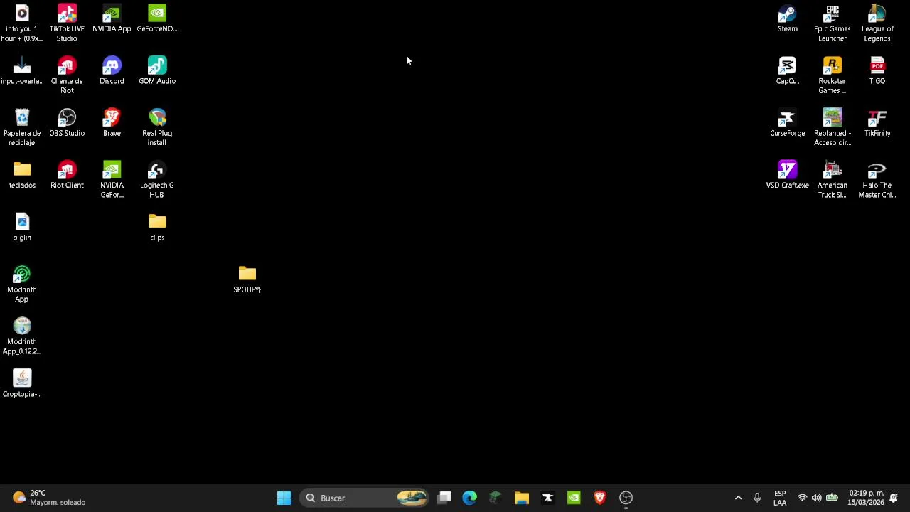Open the CapCut desktop shortcut

coord(787,70)
